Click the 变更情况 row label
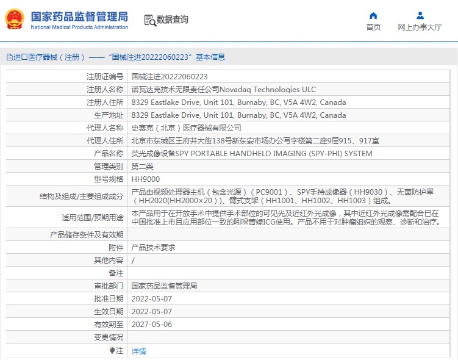The image size is (458, 360). point(109,337)
